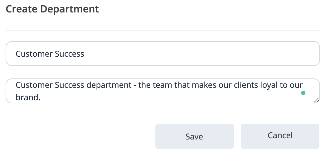Screen dimensions: 325x165
Task: Click the description box resize handle
Action: coord(316,100)
